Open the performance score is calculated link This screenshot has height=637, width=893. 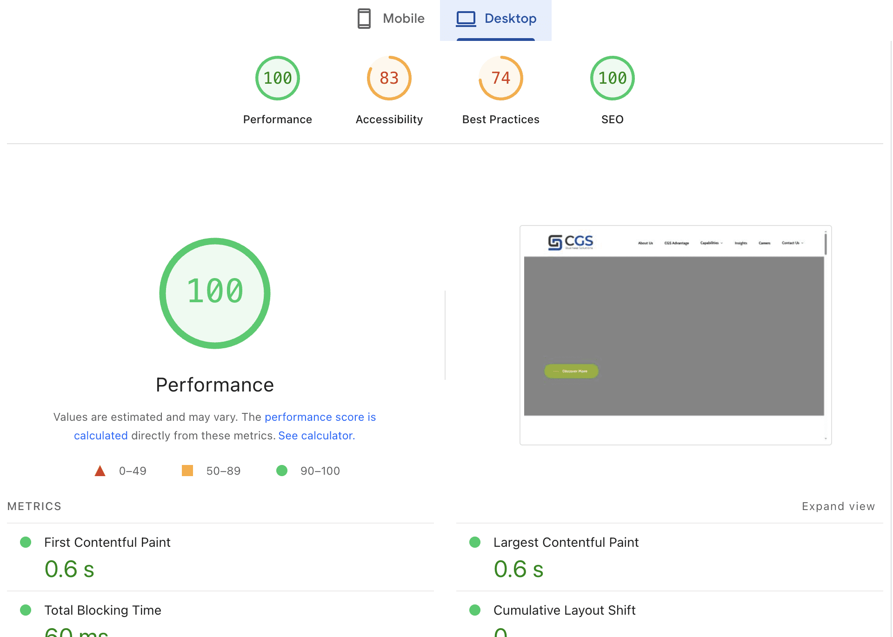coord(320,417)
